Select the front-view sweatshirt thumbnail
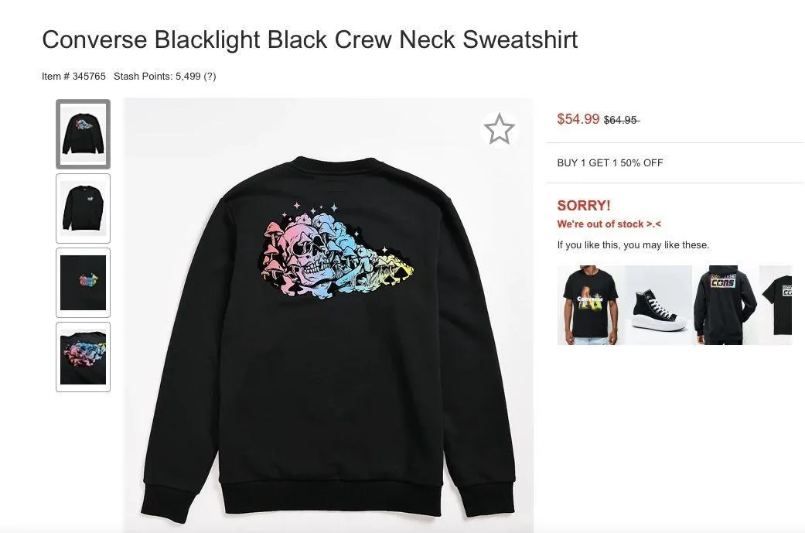 tap(83, 207)
